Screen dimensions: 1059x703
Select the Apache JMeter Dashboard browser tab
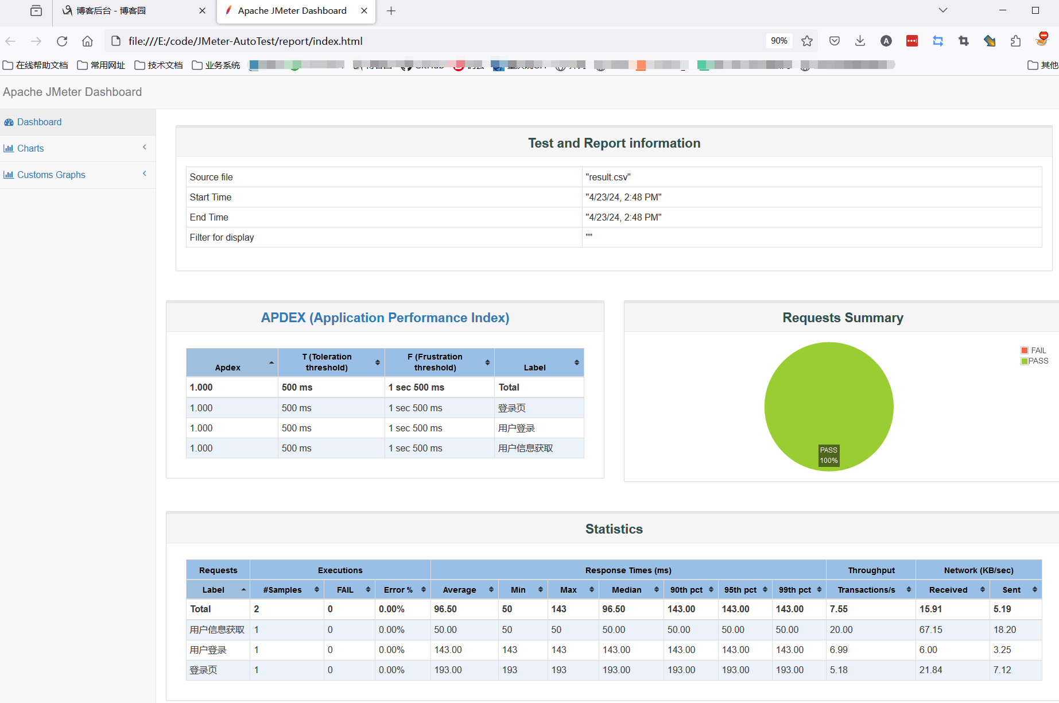pyautogui.click(x=296, y=12)
